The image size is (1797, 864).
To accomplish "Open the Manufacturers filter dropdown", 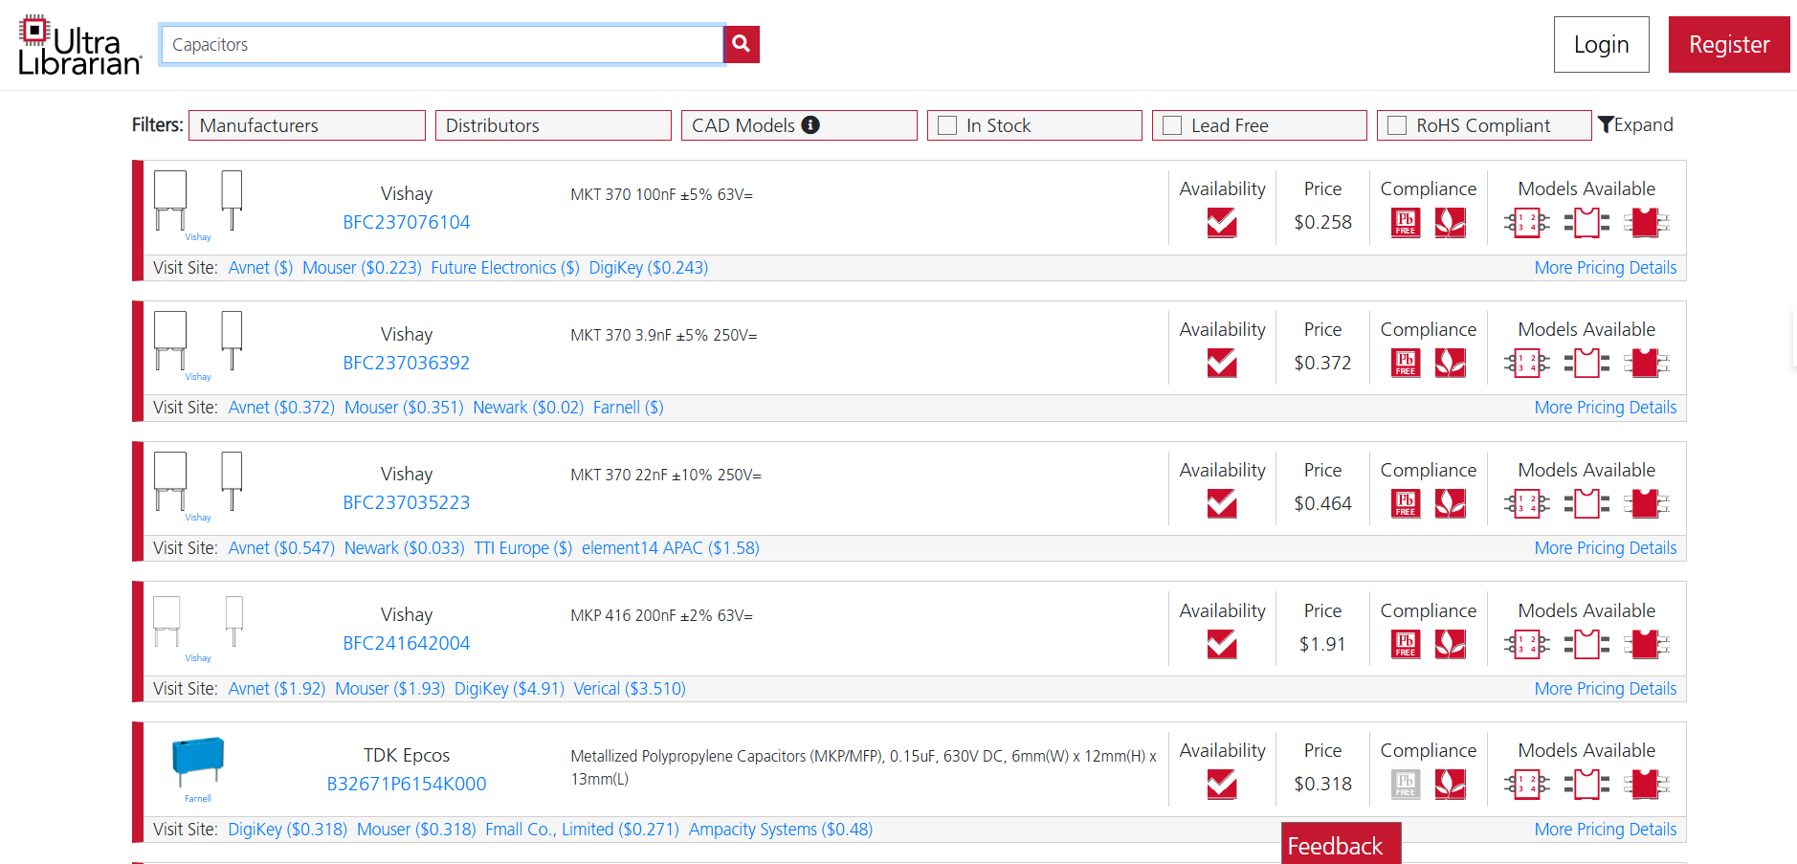I will (307, 125).
